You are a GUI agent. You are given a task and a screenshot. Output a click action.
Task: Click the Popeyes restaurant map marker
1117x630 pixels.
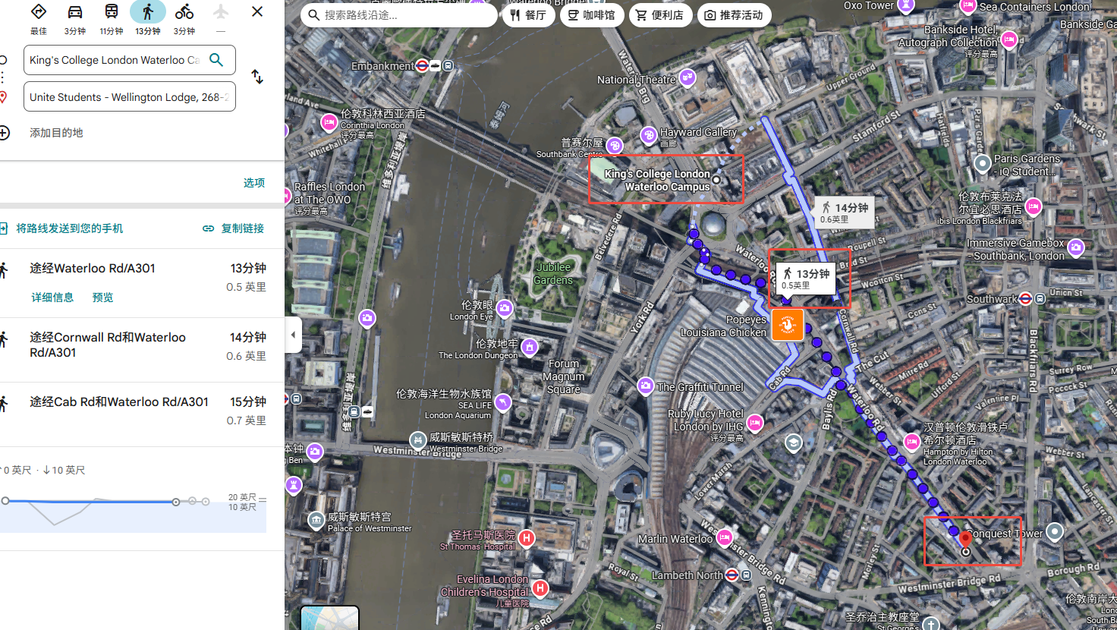pyautogui.click(x=787, y=325)
